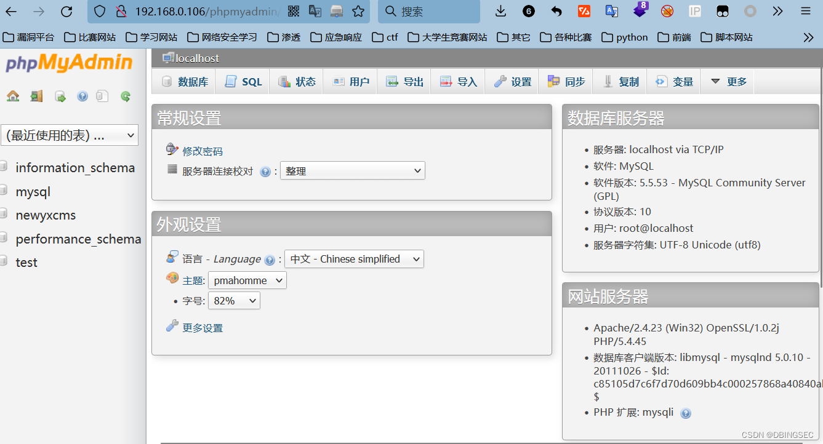Click the 更多设置 more settings link

point(203,328)
